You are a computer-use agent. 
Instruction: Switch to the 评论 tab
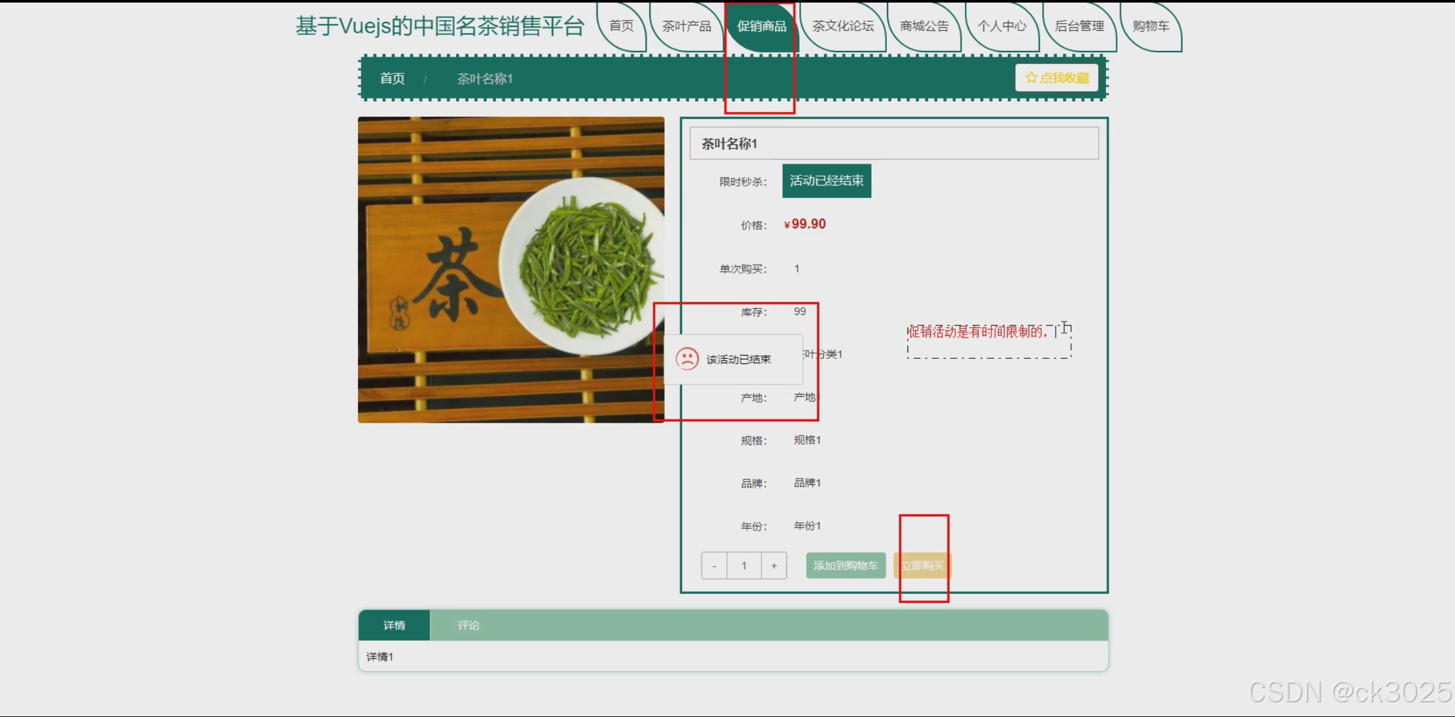point(468,625)
